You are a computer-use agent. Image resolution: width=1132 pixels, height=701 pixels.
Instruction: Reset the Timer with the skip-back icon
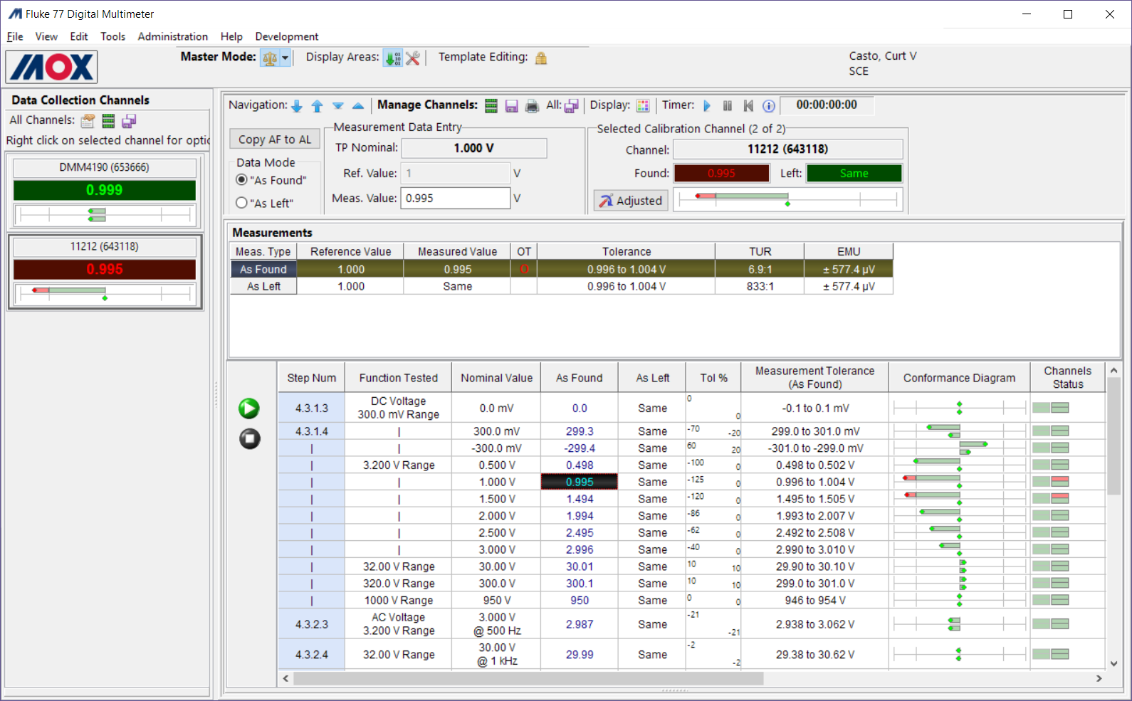tap(748, 106)
